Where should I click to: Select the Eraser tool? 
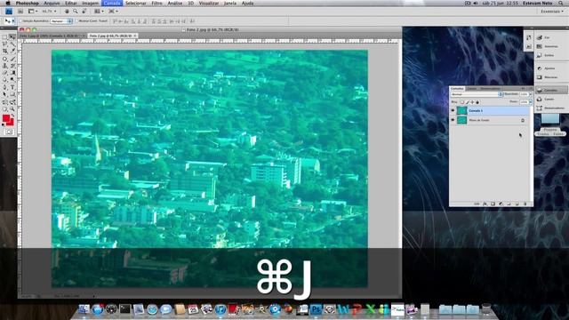coord(4,72)
